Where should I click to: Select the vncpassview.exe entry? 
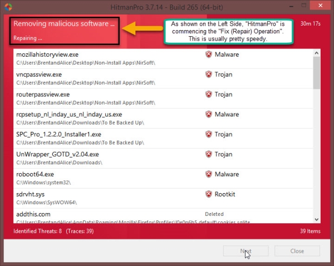coord(163,78)
